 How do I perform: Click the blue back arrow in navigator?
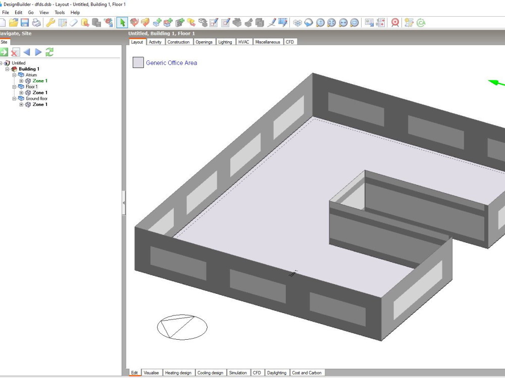27,52
